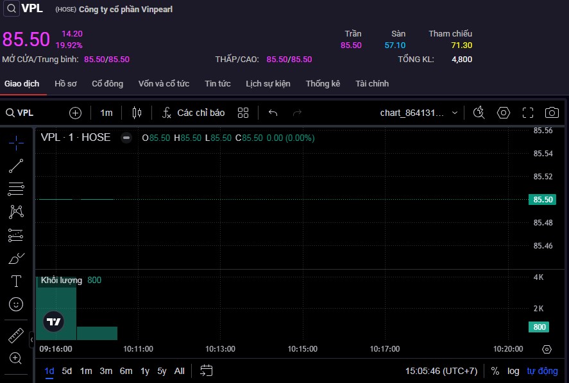This screenshot has height=383, width=569.
Task: Select the 5d time range
Action: [67, 371]
